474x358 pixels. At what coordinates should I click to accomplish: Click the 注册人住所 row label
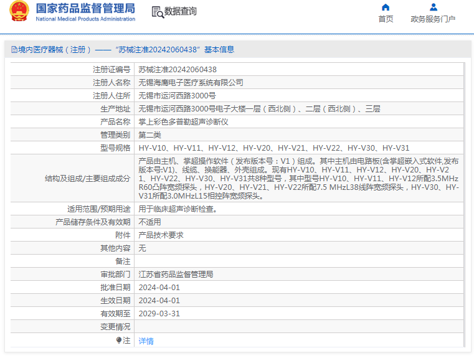(111, 96)
